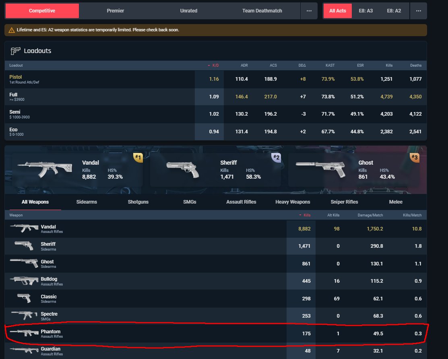Sort weapons by Damage/Match column
The width and height of the screenshot is (448, 359).
coord(370,215)
